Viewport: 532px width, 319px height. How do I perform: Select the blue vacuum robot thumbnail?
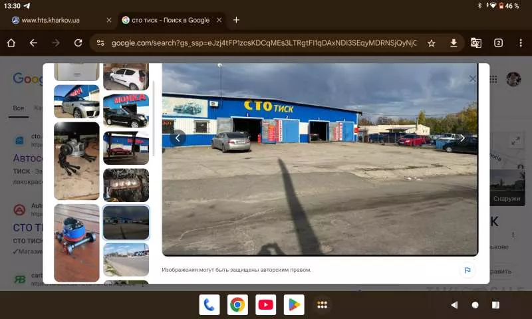[76, 243]
